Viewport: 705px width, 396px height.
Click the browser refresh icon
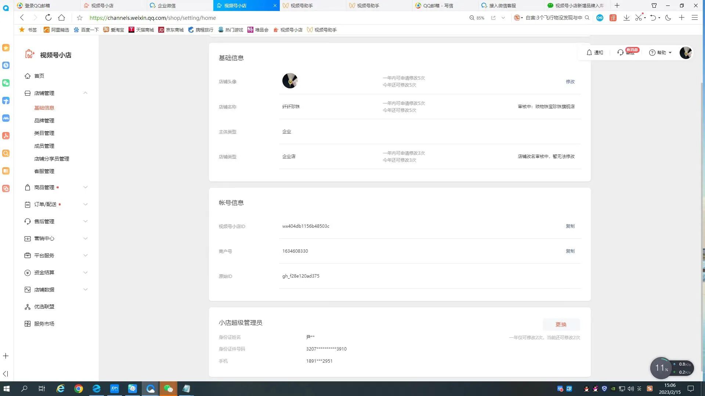(x=48, y=18)
